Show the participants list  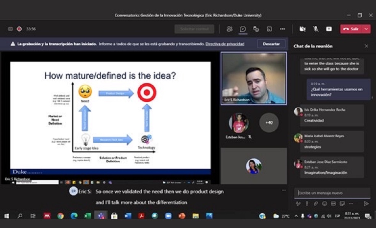tap(230, 29)
